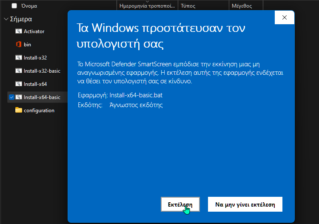Select the Activator batch file icon

[19, 31]
